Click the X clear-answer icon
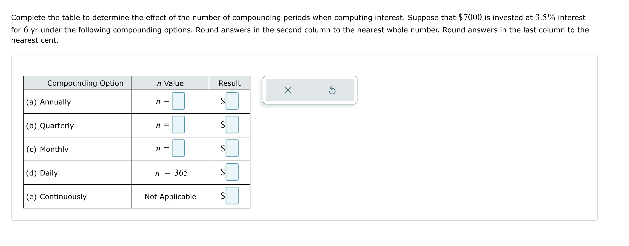Screen dimensions: 629x246 [287, 90]
